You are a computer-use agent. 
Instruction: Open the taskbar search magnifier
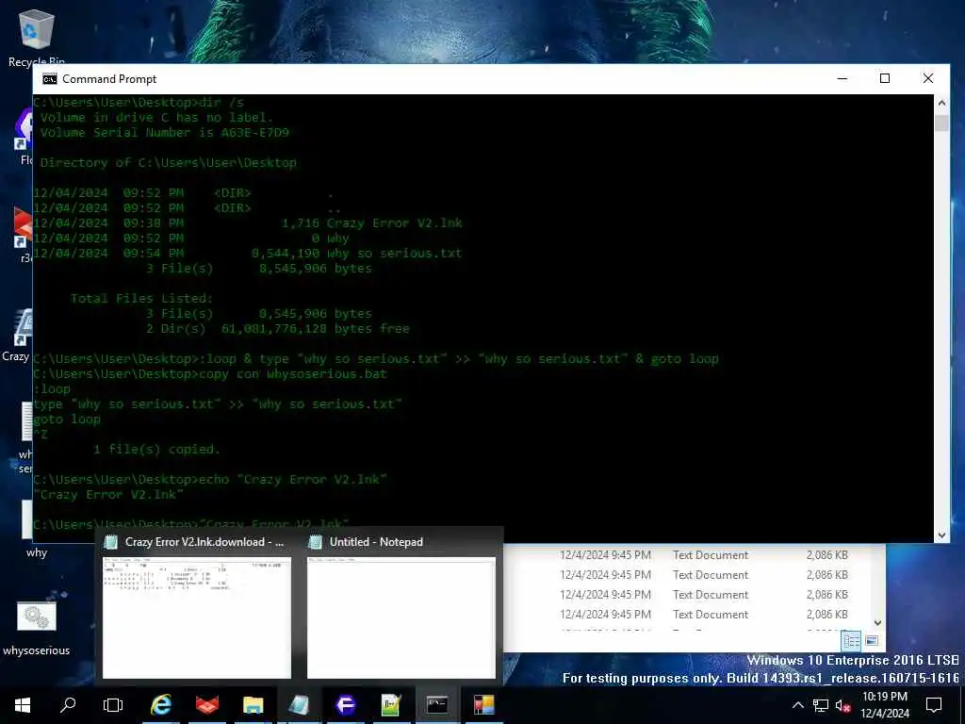click(x=68, y=705)
